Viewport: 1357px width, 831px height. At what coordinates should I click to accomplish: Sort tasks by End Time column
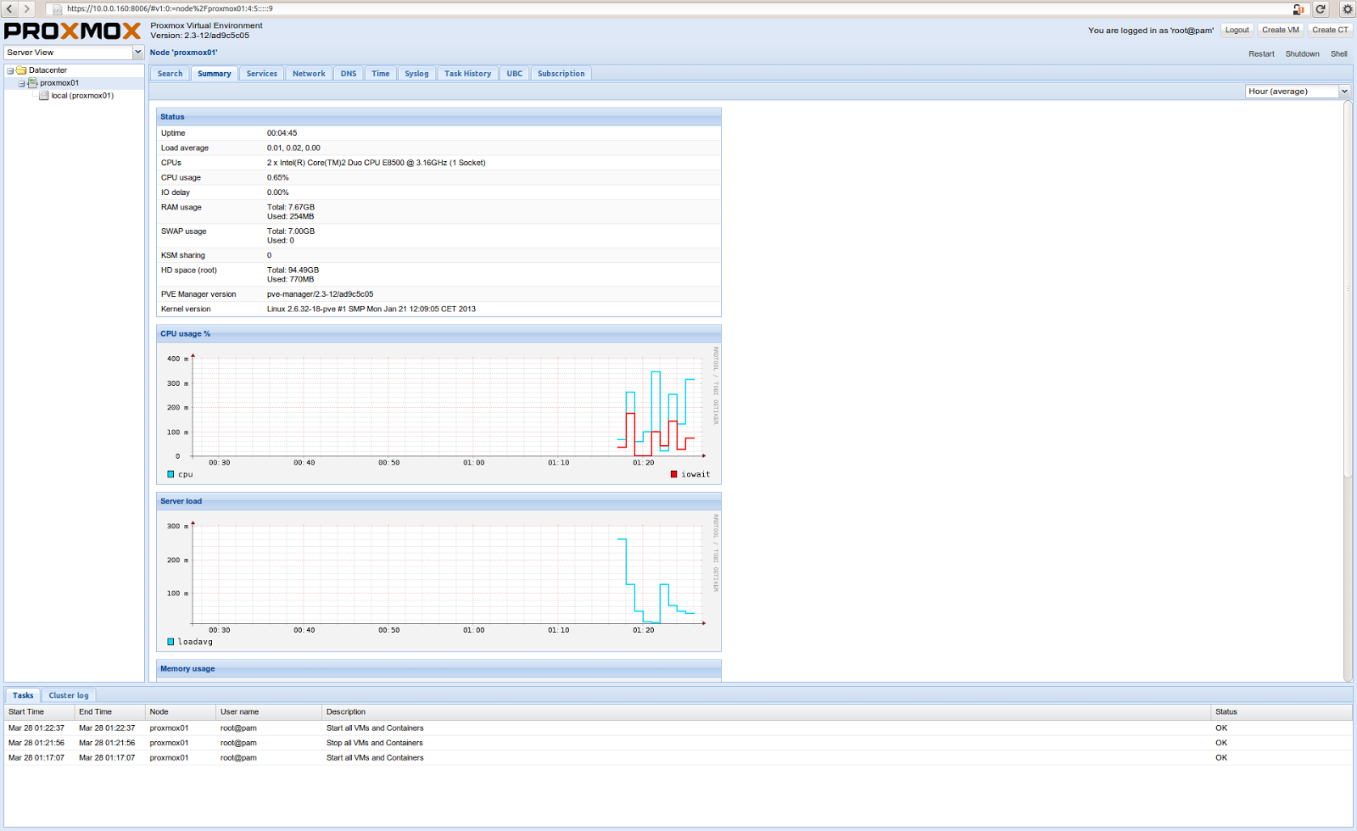point(110,712)
